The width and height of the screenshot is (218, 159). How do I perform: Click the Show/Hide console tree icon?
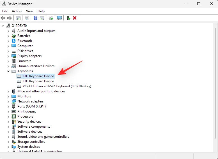coord(18,18)
